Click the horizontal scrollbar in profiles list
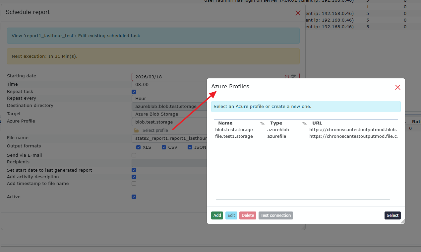The height and width of the screenshot is (252, 421). pos(303,200)
